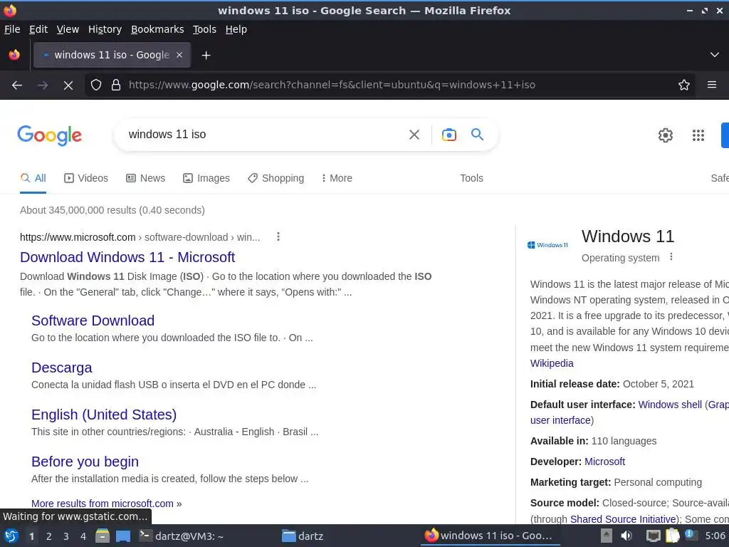The width and height of the screenshot is (729, 547).
Task: Follow the Windows shell link
Action: click(670, 405)
